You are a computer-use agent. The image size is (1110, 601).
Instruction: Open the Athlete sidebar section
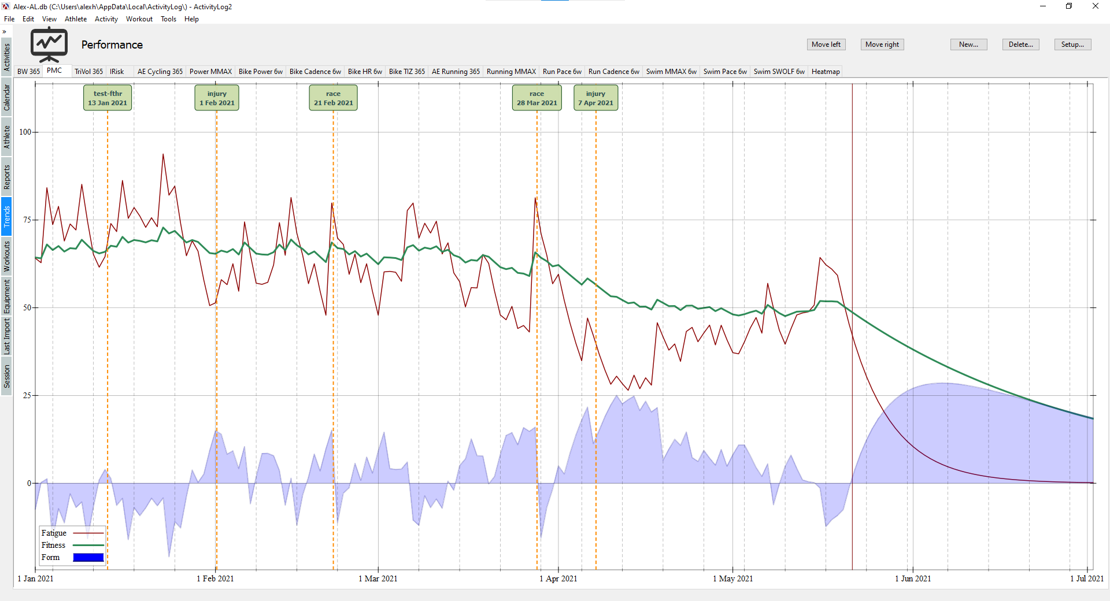[x=6, y=137]
